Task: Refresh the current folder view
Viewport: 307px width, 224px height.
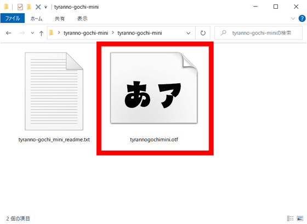Action: coord(203,33)
